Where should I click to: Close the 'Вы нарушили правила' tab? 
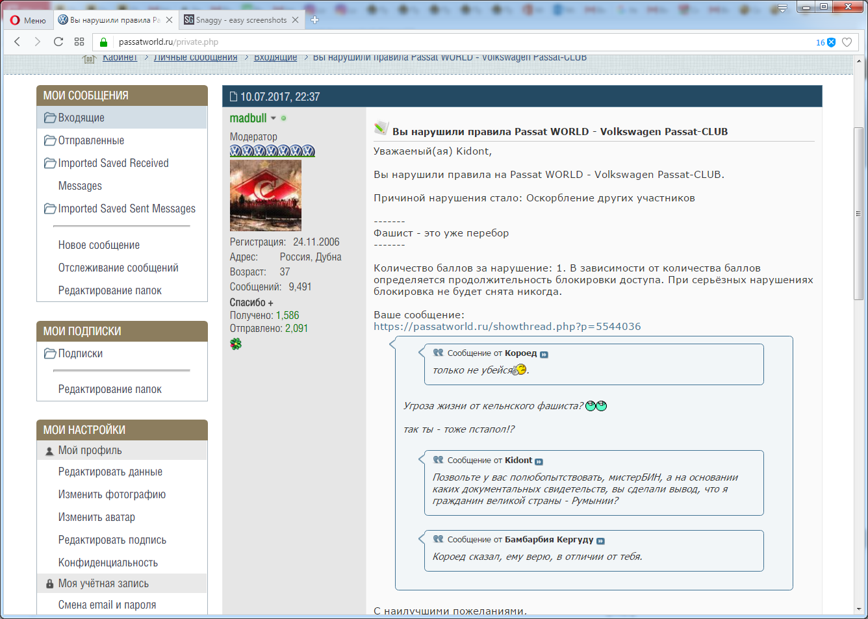(x=169, y=20)
